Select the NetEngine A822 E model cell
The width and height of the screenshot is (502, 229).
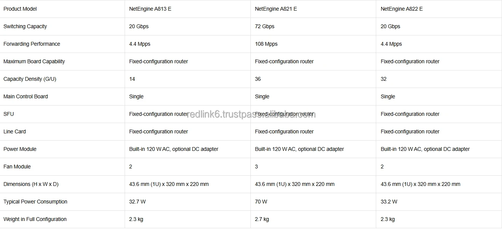(402, 9)
